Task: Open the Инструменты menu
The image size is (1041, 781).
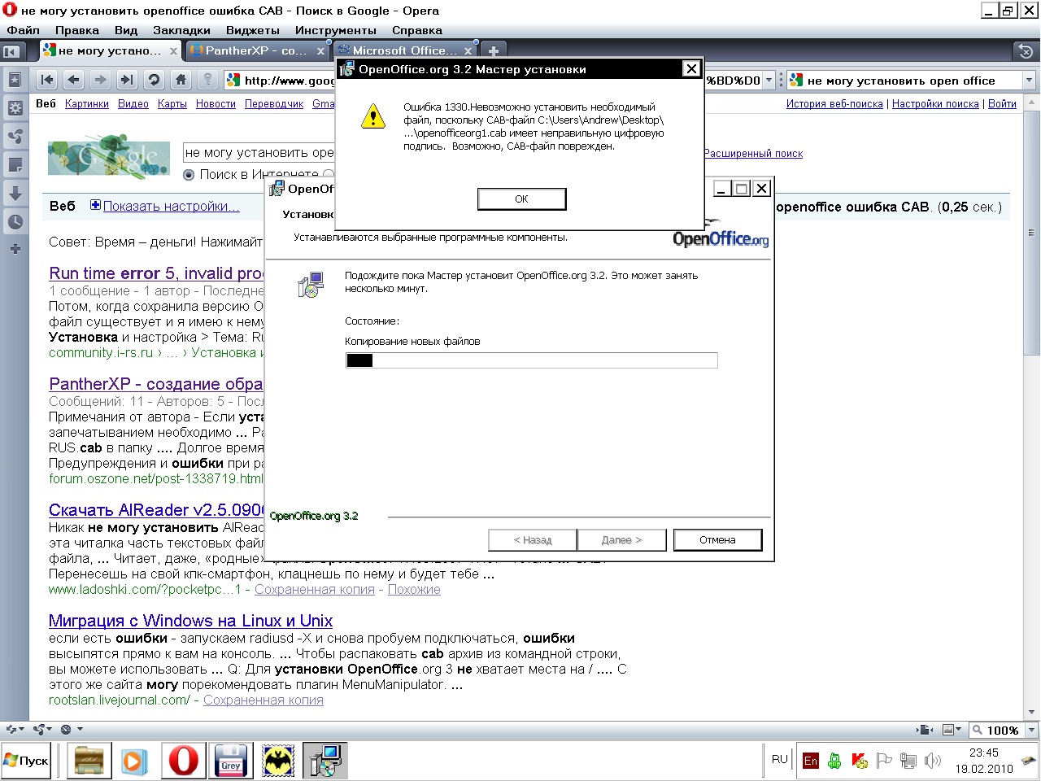Action: pos(336,30)
